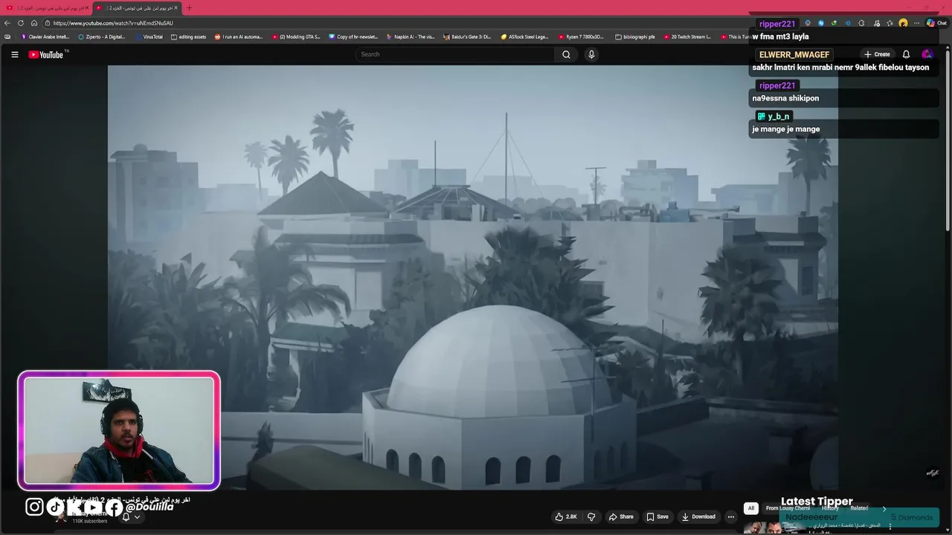Bookmark this page with the star icon
Viewport: 952px width, 535px height.
coord(890,23)
